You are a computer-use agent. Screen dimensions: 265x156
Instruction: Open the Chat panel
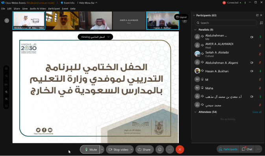(247, 149)
